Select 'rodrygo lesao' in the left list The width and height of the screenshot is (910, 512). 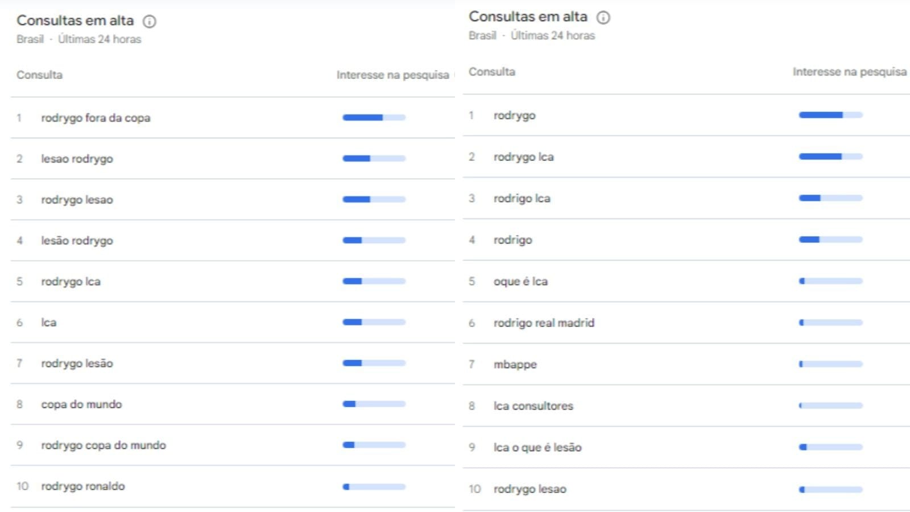point(77,200)
